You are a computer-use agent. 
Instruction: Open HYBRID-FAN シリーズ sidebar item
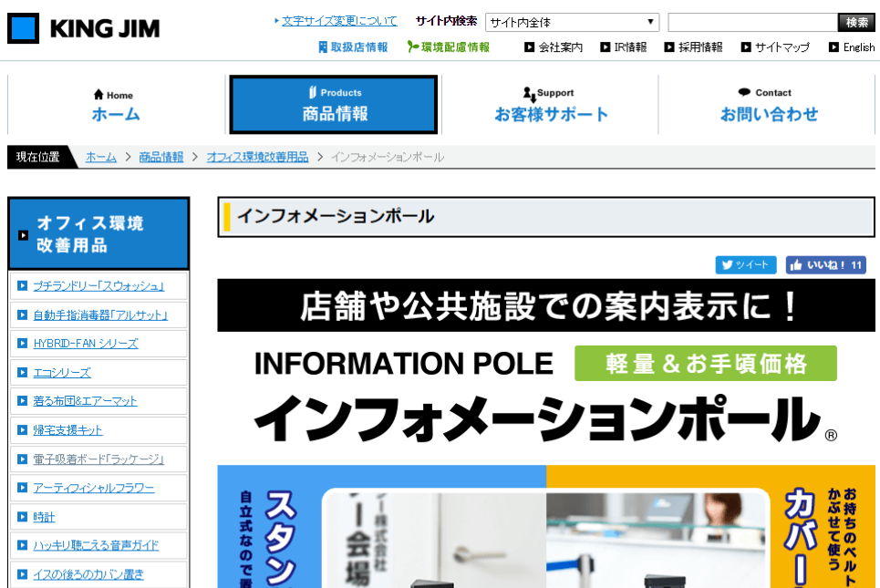86,344
